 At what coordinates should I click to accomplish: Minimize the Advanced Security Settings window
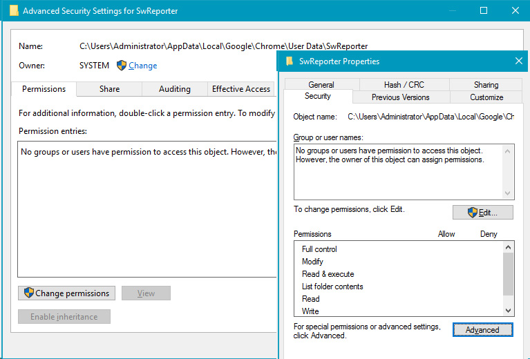452,10
